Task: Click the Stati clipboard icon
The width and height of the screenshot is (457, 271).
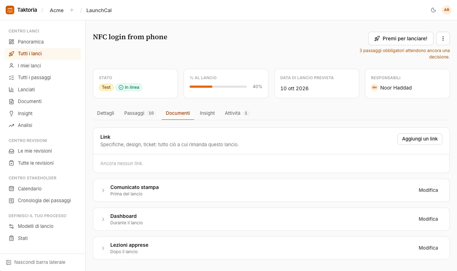Action: [x=11, y=238]
